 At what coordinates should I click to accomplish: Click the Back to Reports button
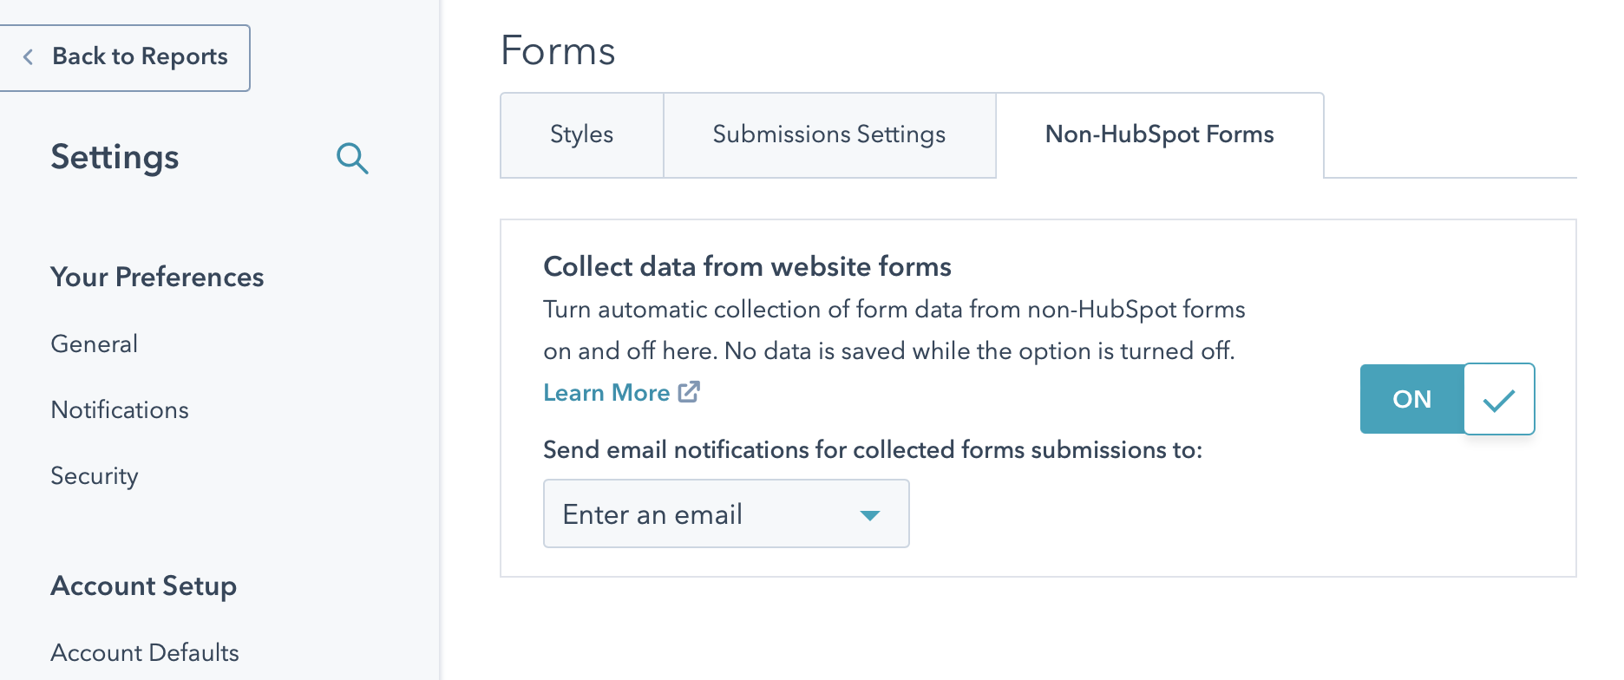tap(126, 57)
